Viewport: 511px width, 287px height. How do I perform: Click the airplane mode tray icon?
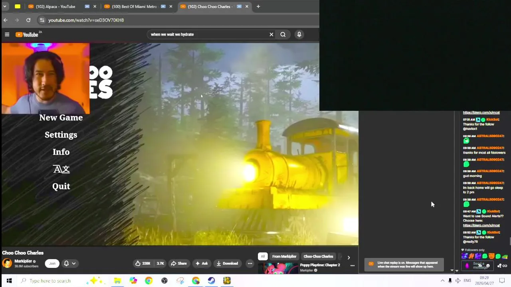(458, 281)
